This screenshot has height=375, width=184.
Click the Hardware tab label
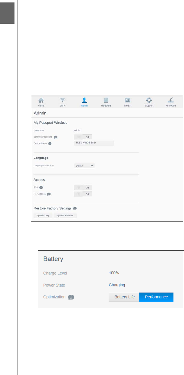(x=106, y=105)
